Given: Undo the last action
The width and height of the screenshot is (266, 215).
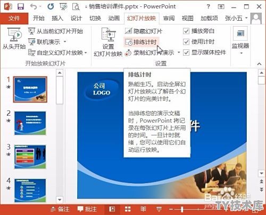Looking at the screenshot, I should (x=34, y=7).
